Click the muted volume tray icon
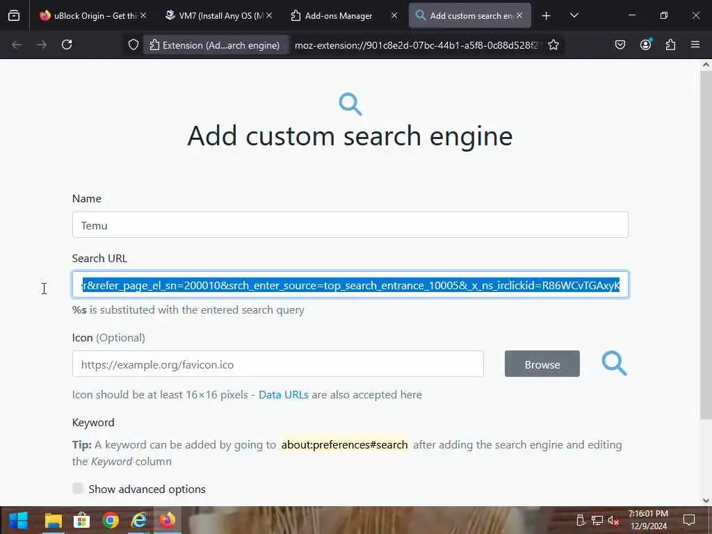Screen dimensions: 712x534 coord(614,520)
